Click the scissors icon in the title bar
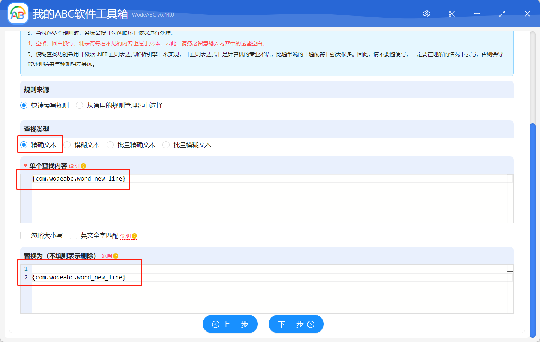This screenshot has width=540, height=342. pos(451,13)
